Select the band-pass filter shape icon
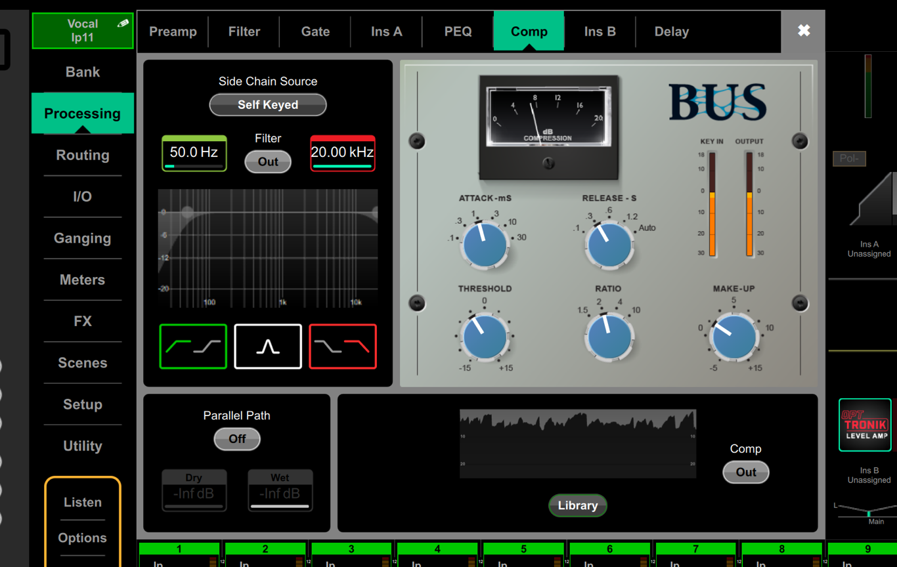Image resolution: width=897 pixels, height=567 pixels. (268, 346)
